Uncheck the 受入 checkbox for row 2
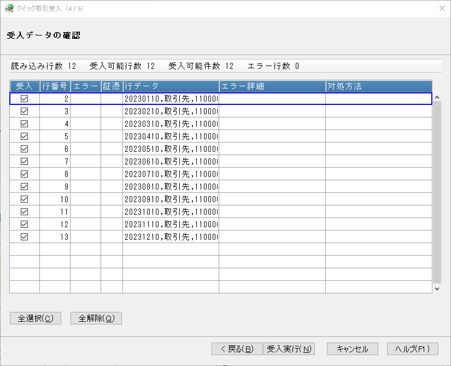 [25, 99]
